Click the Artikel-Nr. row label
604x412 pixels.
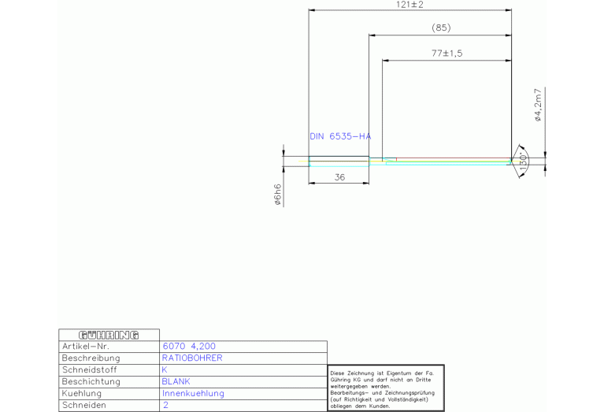point(85,347)
